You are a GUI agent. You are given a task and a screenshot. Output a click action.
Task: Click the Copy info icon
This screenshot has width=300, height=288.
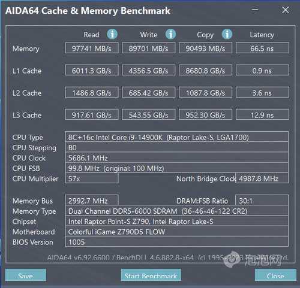tap(227, 34)
